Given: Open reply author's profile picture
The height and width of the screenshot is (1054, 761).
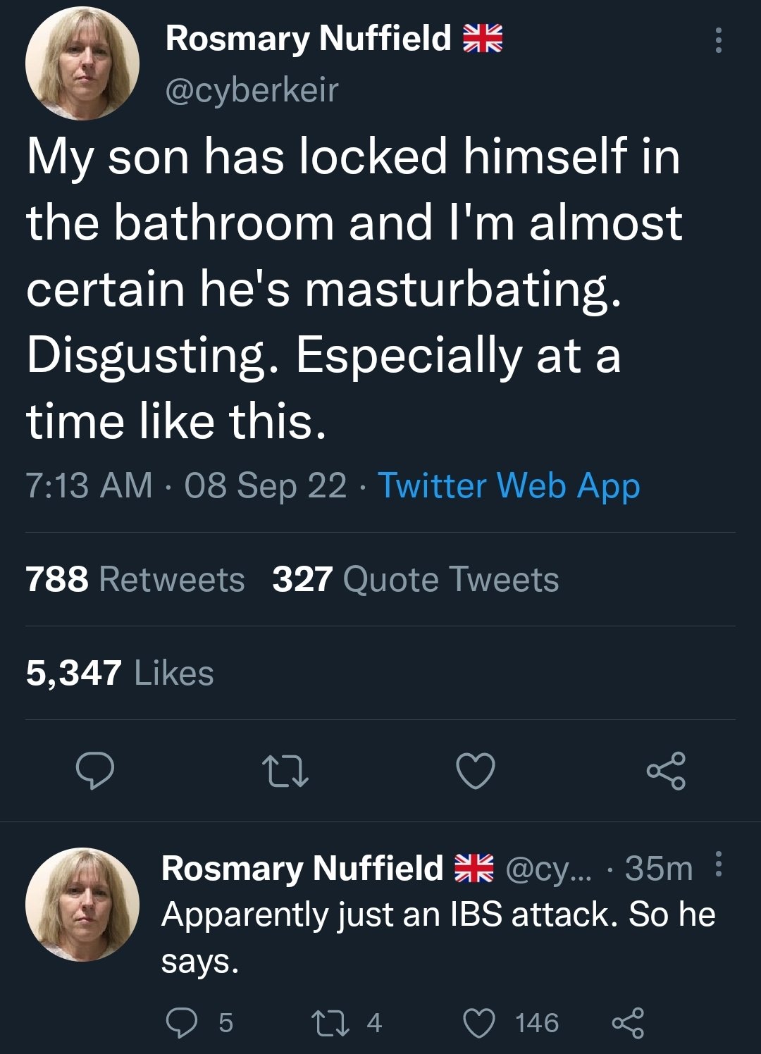Looking at the screenshot, I should pos(82,905).
